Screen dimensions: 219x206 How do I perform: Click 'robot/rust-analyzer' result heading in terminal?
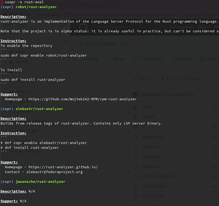point(36,7)
